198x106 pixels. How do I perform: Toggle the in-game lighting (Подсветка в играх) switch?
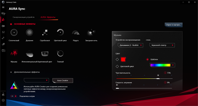click(x=13, y=96)
